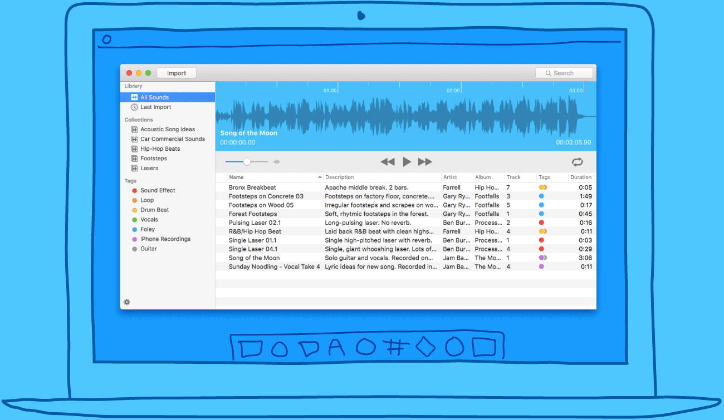Sort by Album column header

(489, 177)
